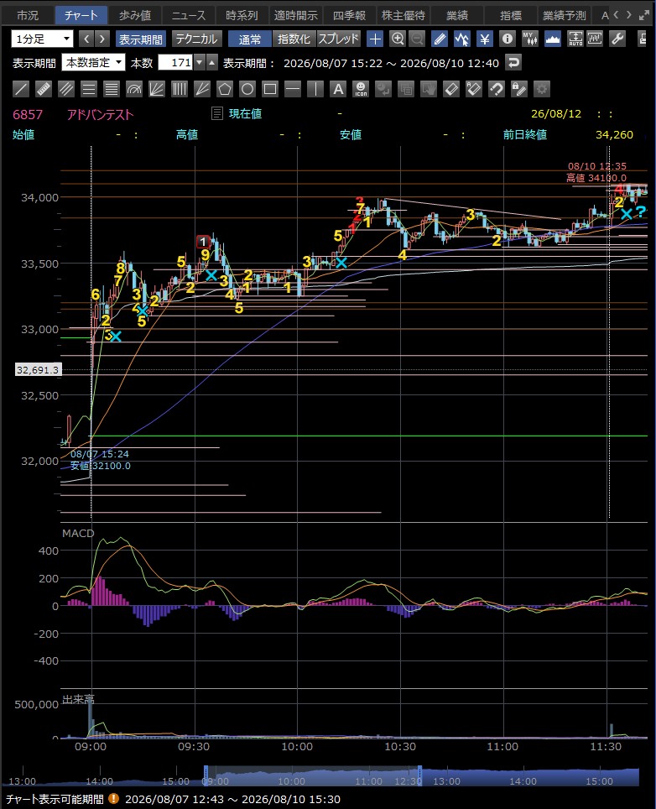Reset the display period with return arrow
The height and width of the screenshot is (809, 656).
(x=513, y=62)
